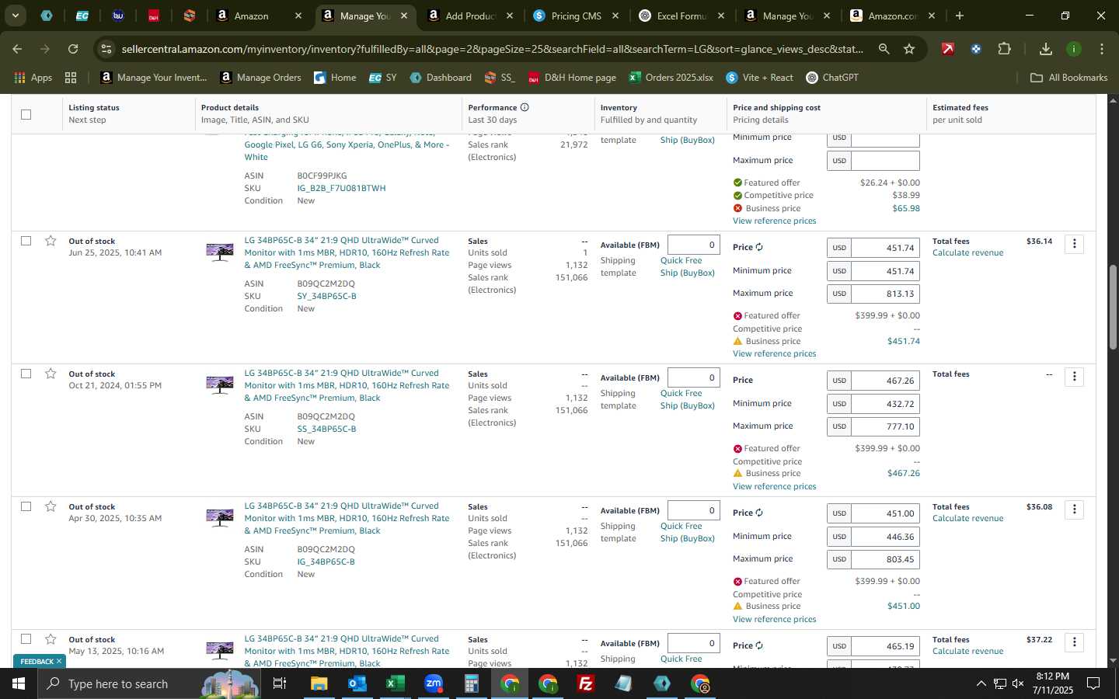
Task: Click the browser back arrow
Action: (x=17, y=49)
